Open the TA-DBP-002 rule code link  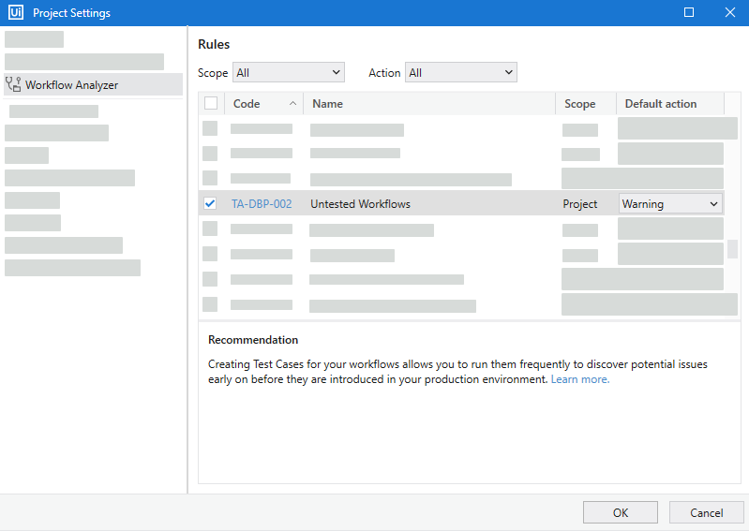pyautogui.click(x=262, y=204)
